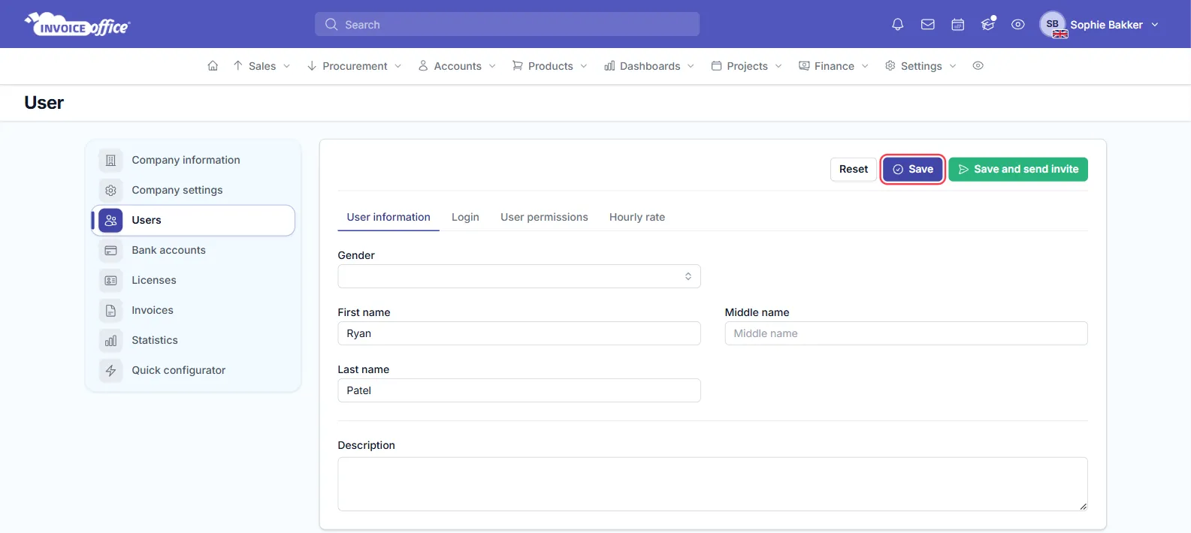This screenshot has height=533, width=1191.
Task: Click the Company settings gear icon
Action: pyautogui.click(x=110, y=190)
